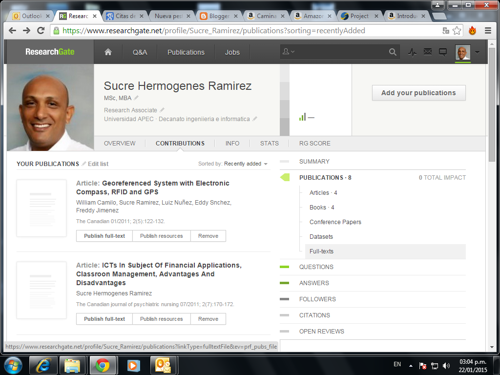The height and width of the screenshot is (375, 500).
Task: Select PUBLICATIONS · 8 in the side menu
Action: [x=325, y=178]
